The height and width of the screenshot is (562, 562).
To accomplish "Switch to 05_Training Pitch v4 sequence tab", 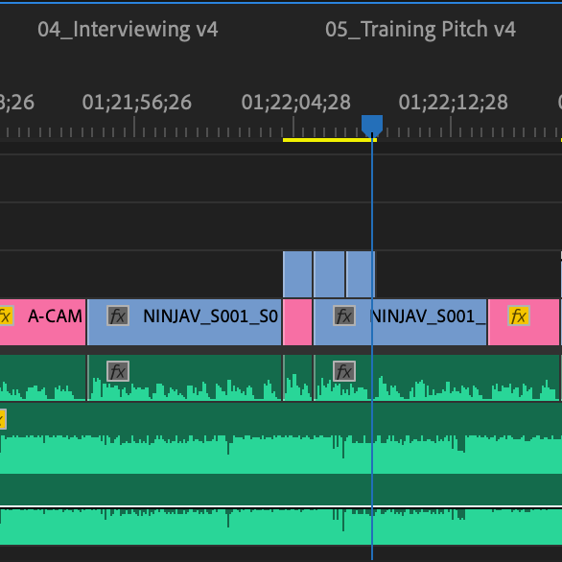I will 420,30.
